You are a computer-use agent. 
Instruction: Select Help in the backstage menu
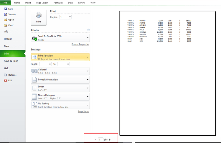pyautogui.click(x=13, y=68)
